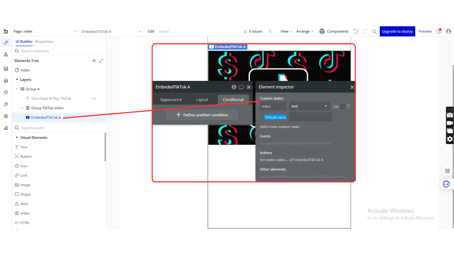Screen dimensions: 454x256
Task: Close the Element inspector panel
Action: click(352, 87)
